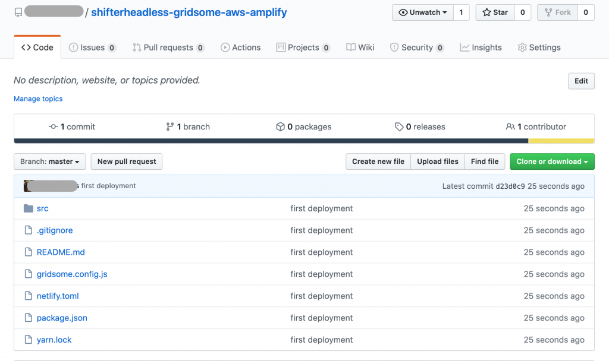This screenshot has width=609, height=361.
Task: Click the Fork button
Action: point(557,12)
